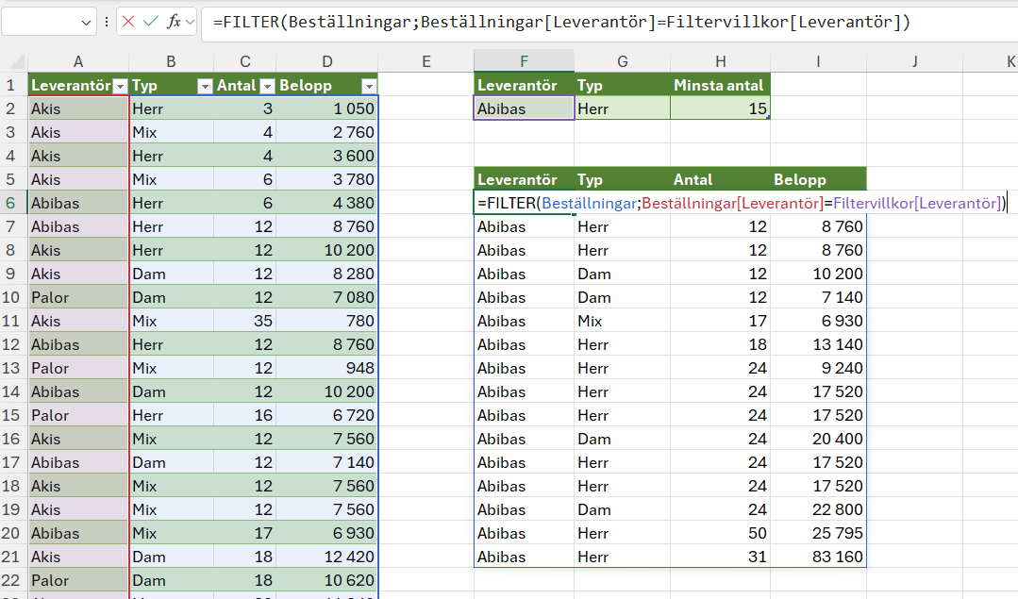This screenshot has height=599, width=1018.
Task: Click cell D5 with value 3 780
Action: point(327,179)
